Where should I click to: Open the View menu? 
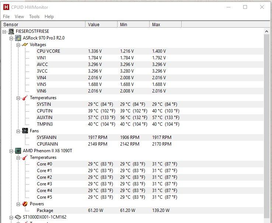tap(19, 17)
